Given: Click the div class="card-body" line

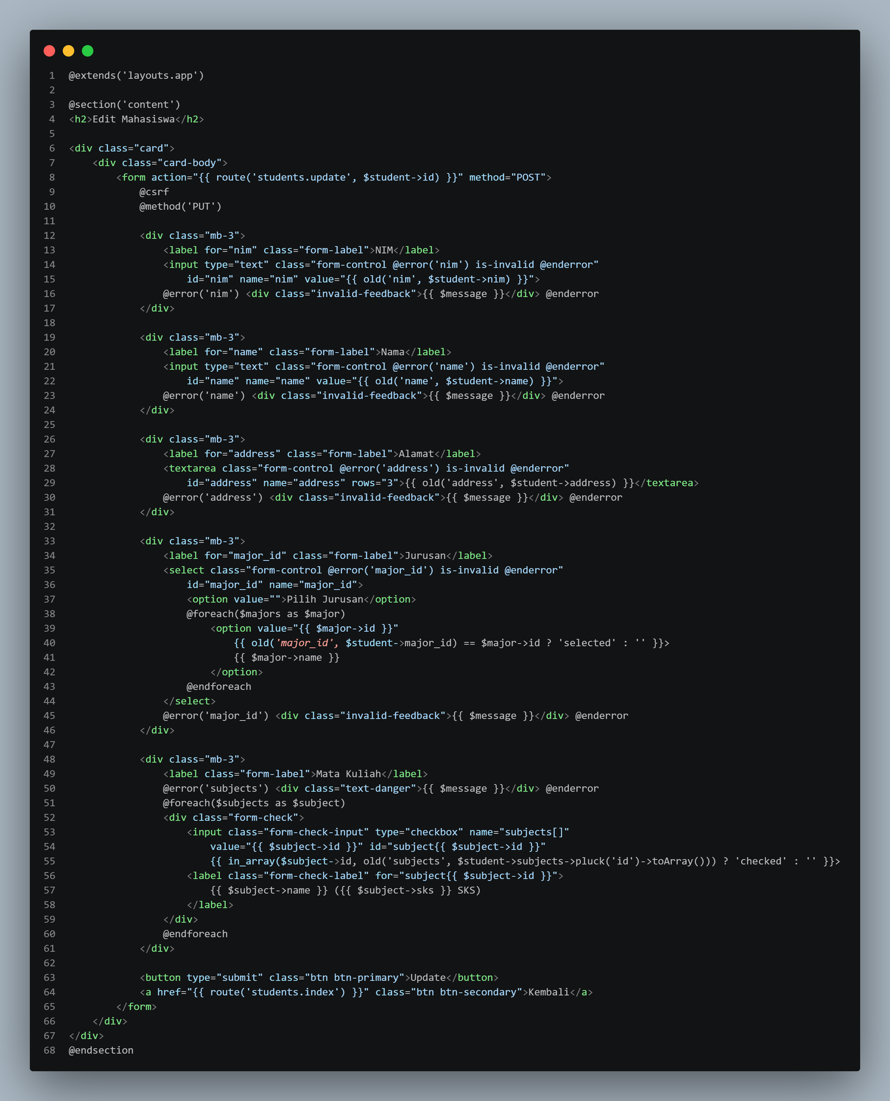Looking at the screenshot, I should (160, 163).
